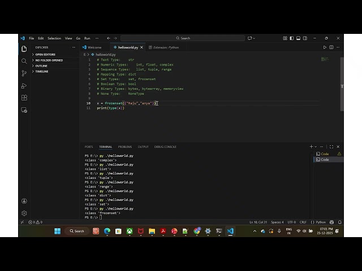Go back with the left arrow
This screenshot has width=362, height=271.
(109, 38)
